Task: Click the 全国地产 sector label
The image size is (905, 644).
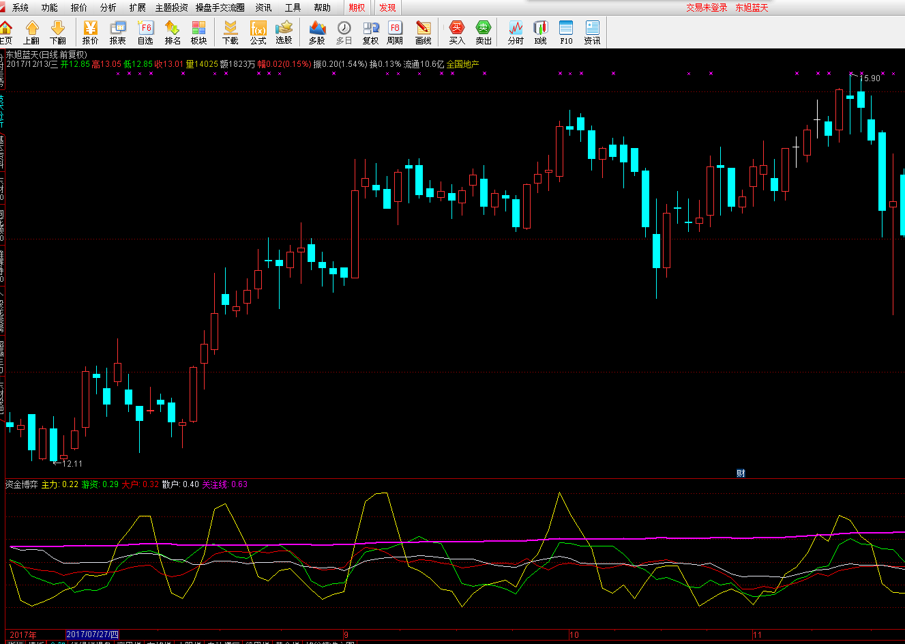Action: pos(463,64)
